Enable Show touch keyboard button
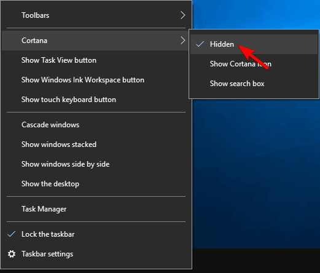Screen dimensions: 320x273 pyautogui.click(x=96, y=100)
